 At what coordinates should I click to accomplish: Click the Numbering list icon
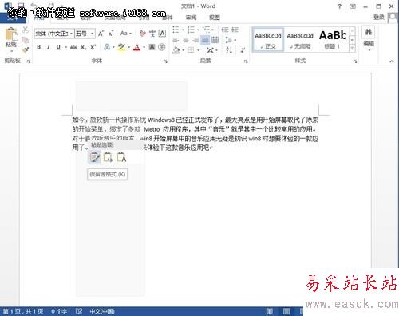(x=191, y=30)
